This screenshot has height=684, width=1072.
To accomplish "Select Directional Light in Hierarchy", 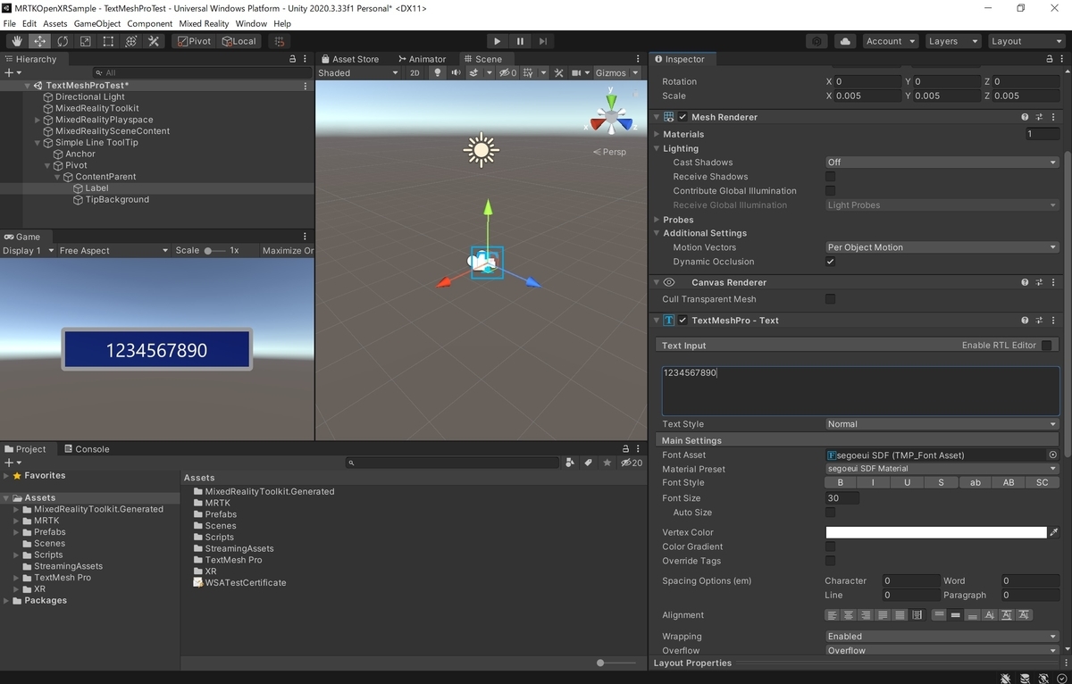I will [x=90, y=97].
